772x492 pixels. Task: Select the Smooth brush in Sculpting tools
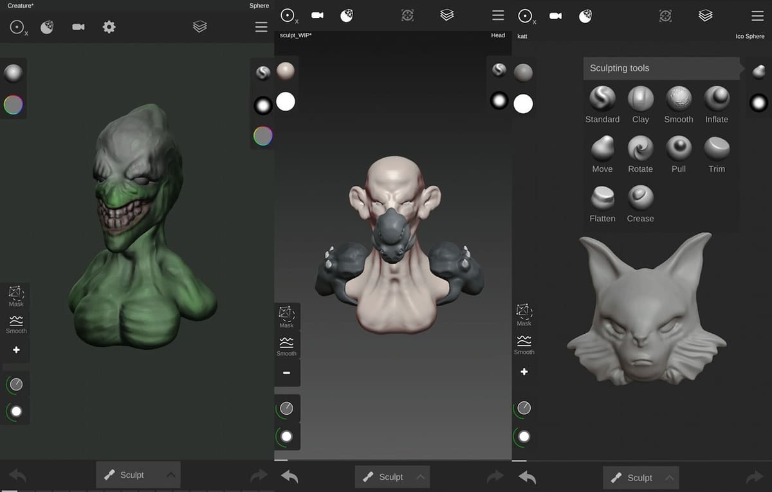pos(679,105)
